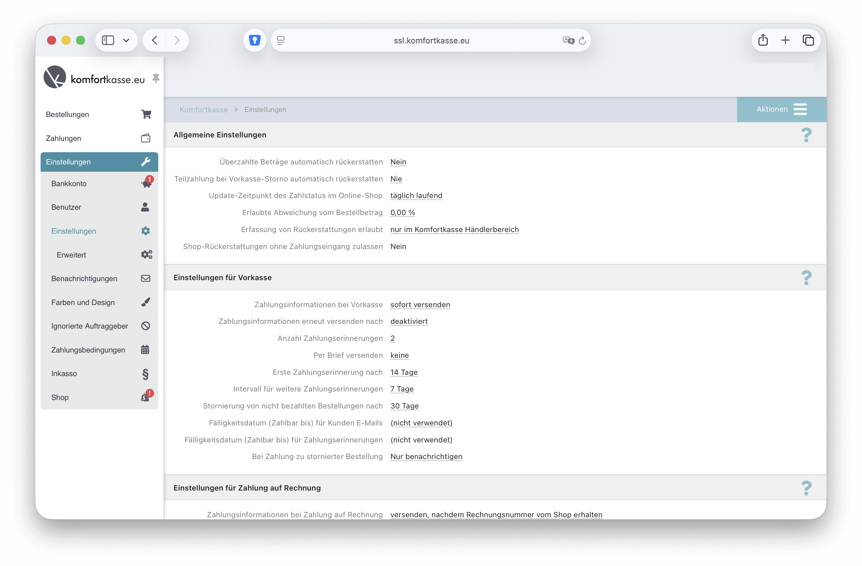The height and width of the screenshot is (566, 862).
Task: Click the ban icon beside Ignorierte Auftraggeber
Action: click(x=146, y=326)
